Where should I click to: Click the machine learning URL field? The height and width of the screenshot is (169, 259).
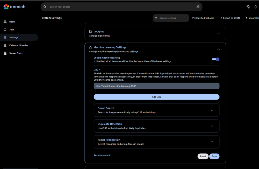pyautogui.click(x=156, y=86)
